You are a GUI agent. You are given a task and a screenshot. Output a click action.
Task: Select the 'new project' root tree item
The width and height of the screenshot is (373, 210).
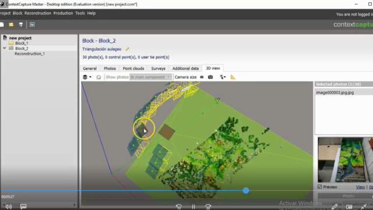click(x=20, y=38)
